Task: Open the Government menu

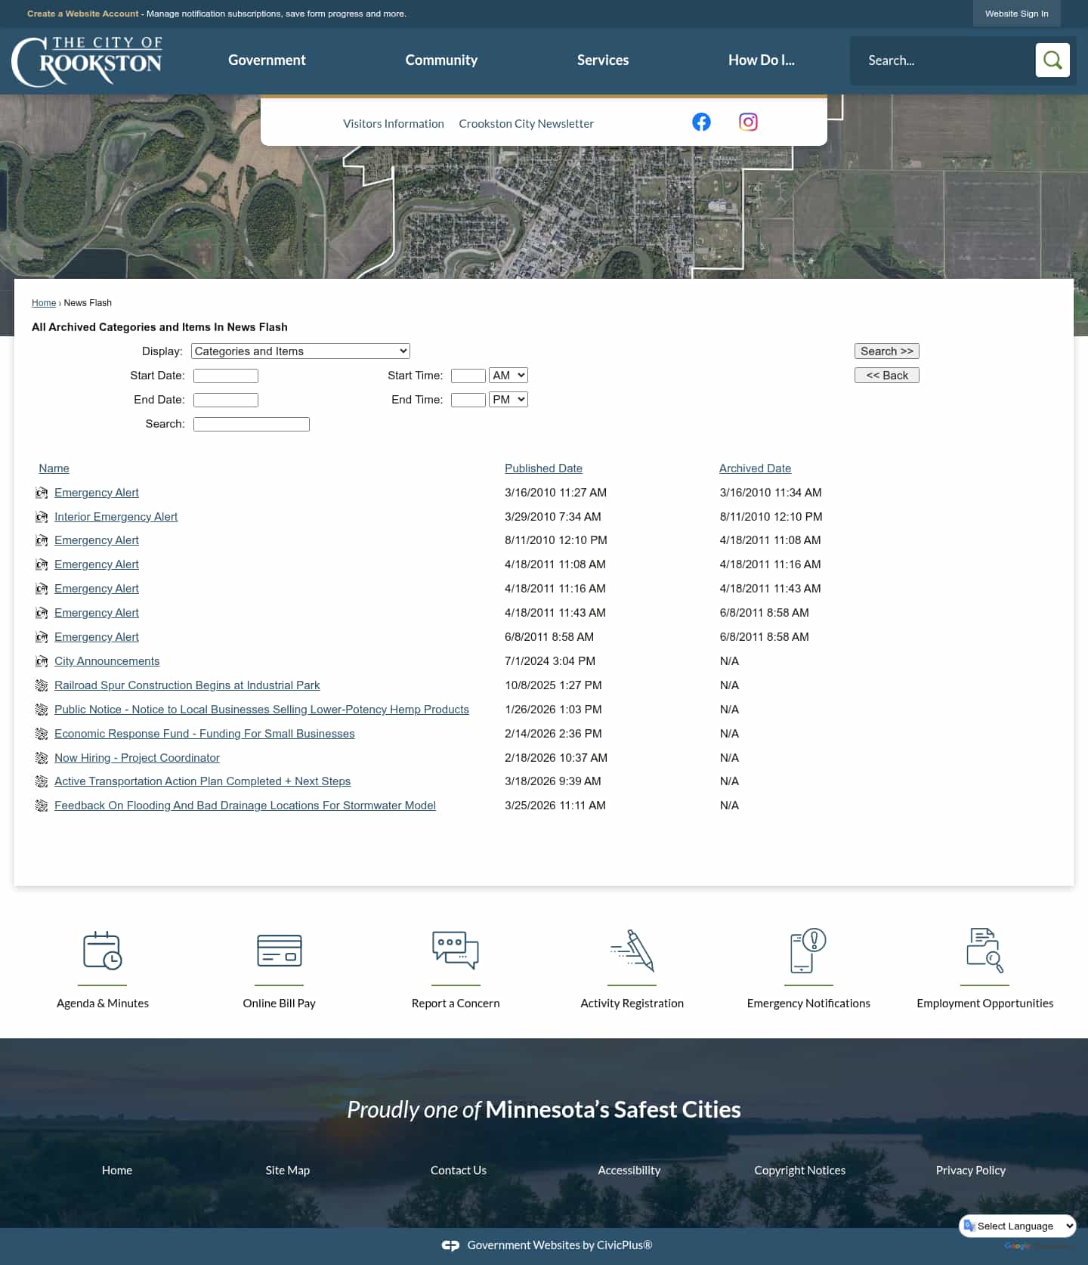Action: 267,60
